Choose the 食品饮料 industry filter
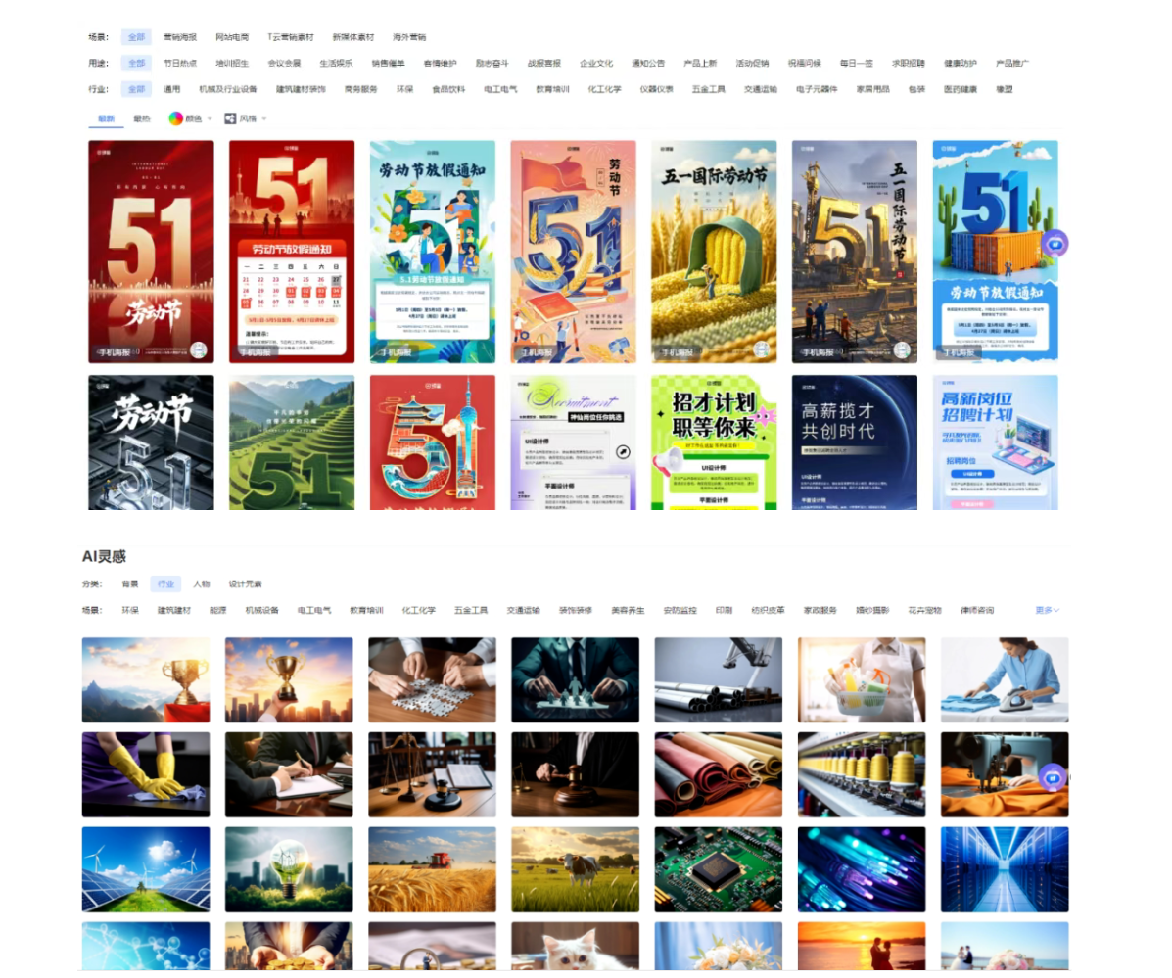The height and width of the screenshot is (978, 1172). coord(448,89)
